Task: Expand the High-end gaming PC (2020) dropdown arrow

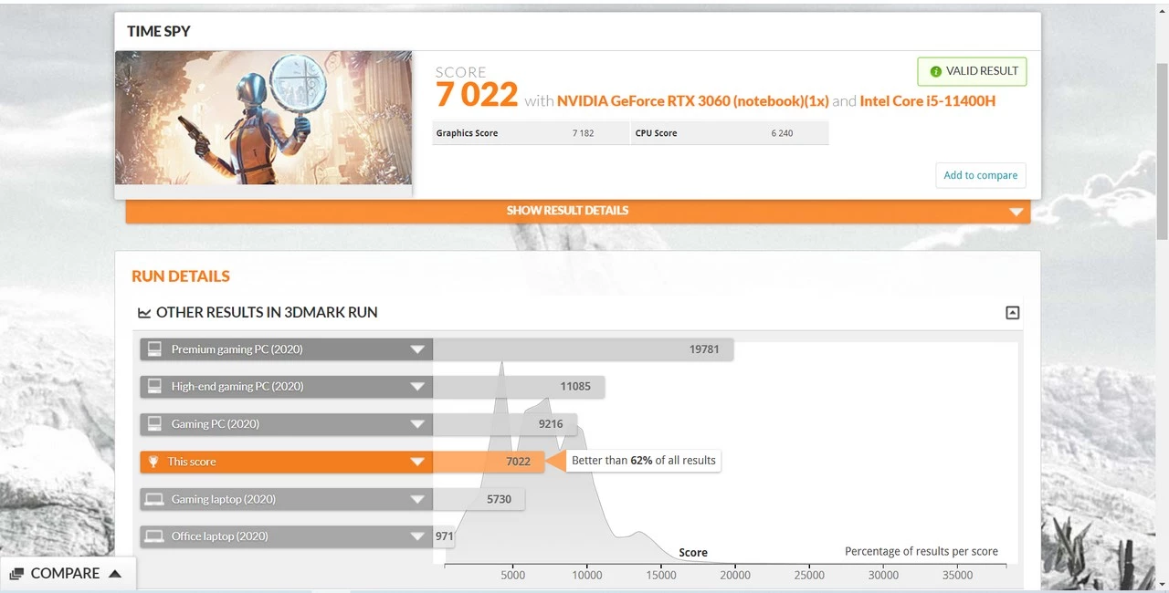Action: coord(417,387)
